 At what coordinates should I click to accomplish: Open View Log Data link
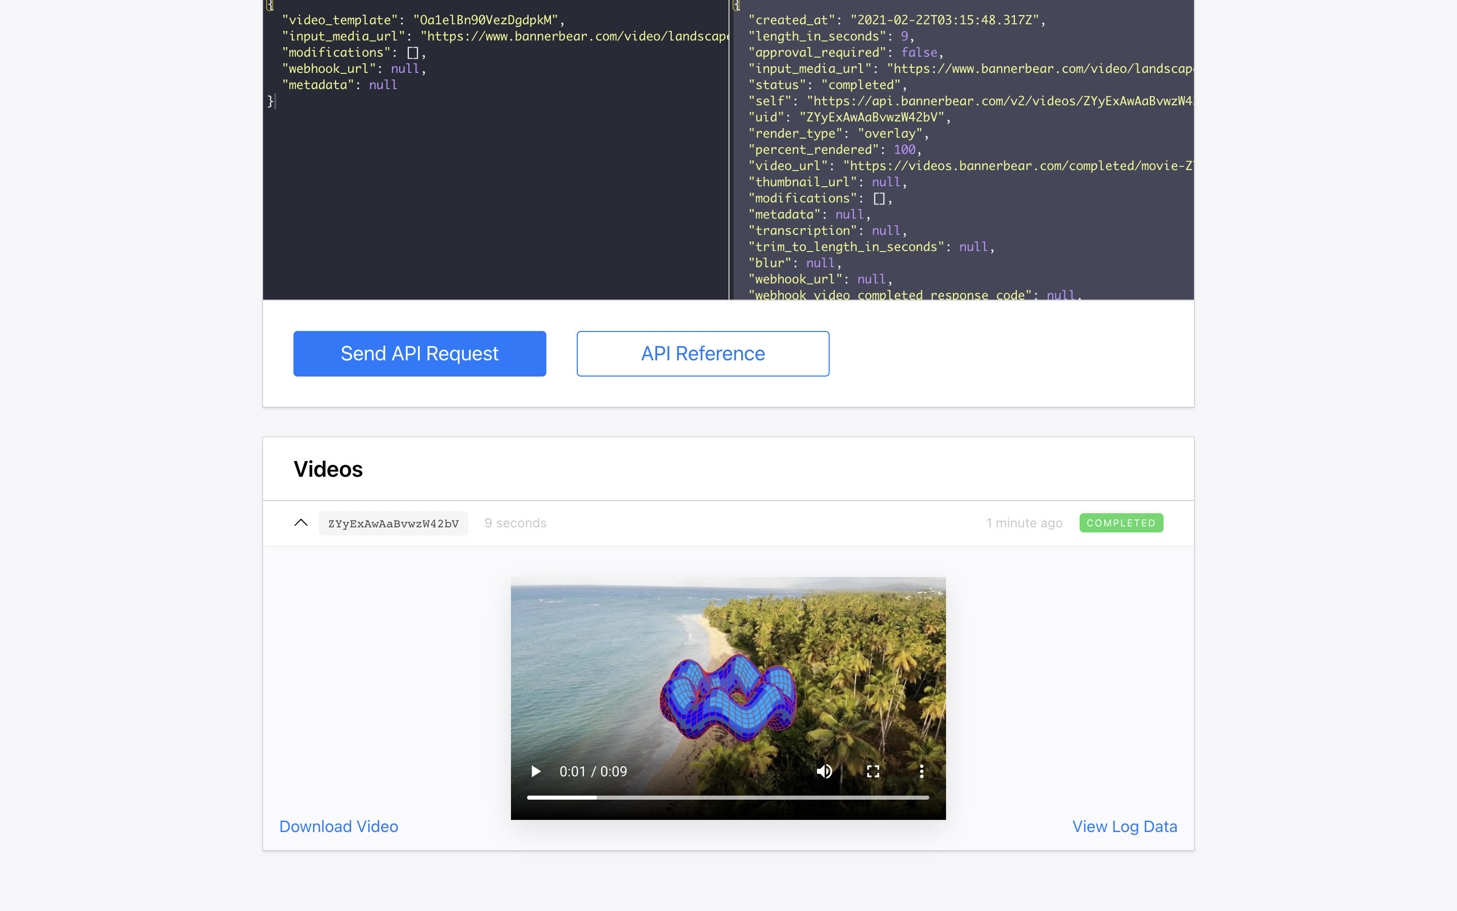(1124, 826)
